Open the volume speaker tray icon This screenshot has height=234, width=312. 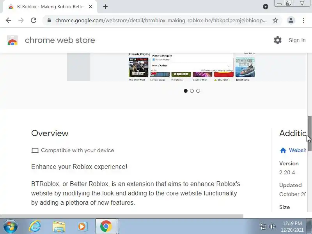tap(272, 227)
